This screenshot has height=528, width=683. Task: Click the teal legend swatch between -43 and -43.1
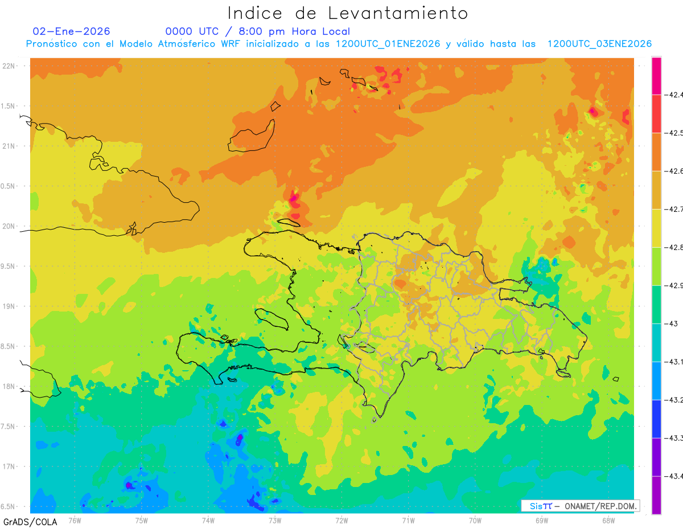point(656,342)
